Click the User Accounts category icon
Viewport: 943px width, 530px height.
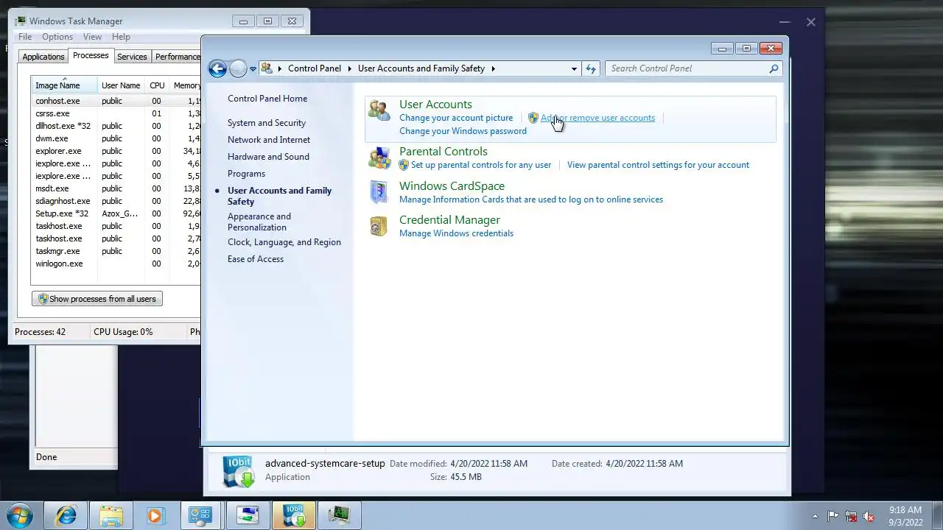click(379, 111)
